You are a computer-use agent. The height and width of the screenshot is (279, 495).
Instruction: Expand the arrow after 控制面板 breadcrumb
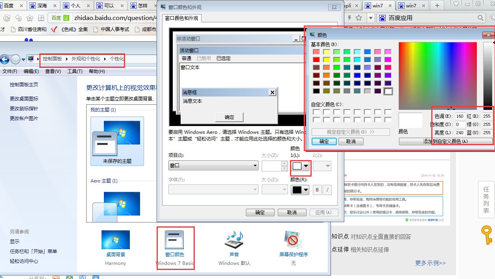67,59
